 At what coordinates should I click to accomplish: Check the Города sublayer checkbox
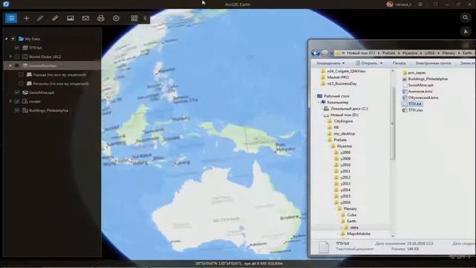[21, 74]
